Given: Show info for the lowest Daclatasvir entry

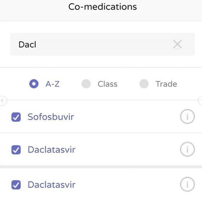Looking at the screenshot, I should pos(187,184).
